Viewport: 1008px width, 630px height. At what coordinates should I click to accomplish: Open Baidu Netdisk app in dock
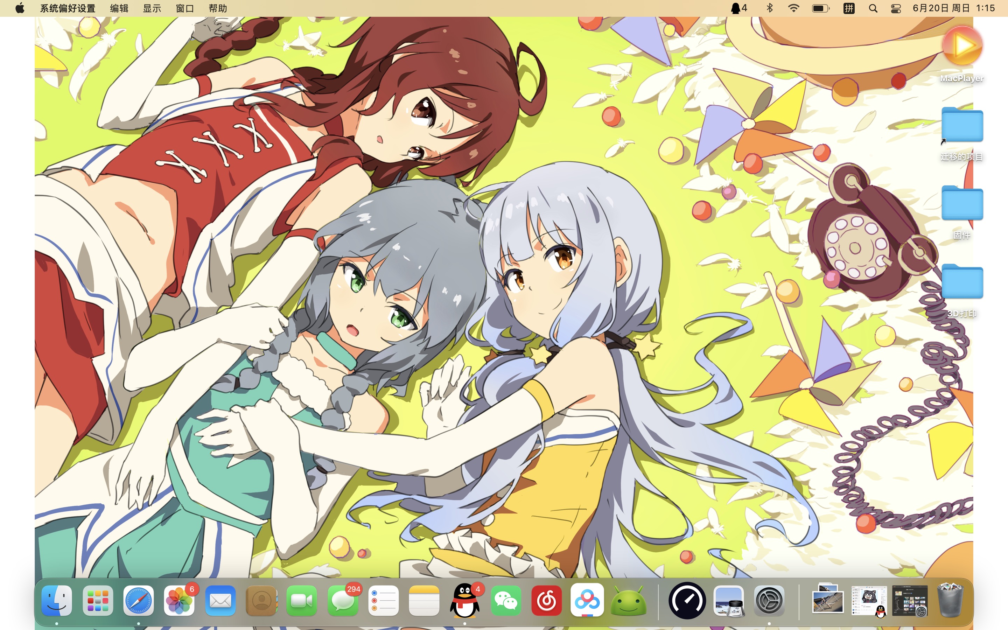(x=587, y=600)
